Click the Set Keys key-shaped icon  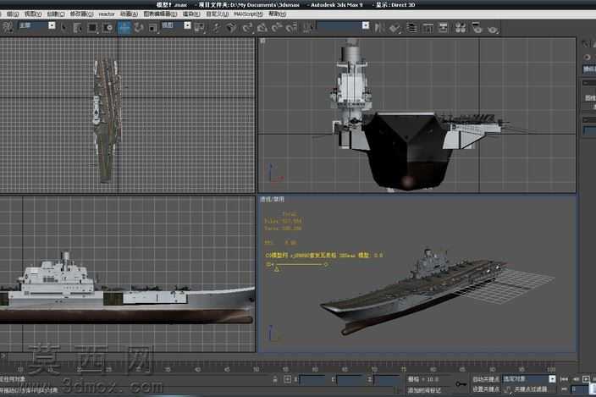click(461, 384)
